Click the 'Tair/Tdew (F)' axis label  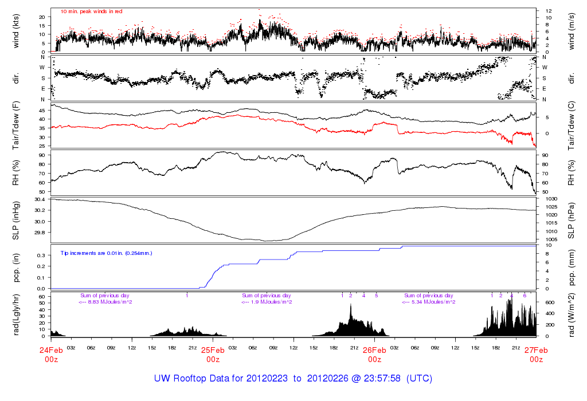[15, 125]
